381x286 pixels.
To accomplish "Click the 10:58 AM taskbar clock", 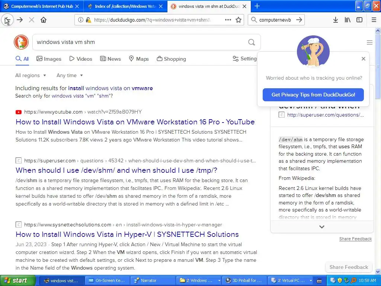I will pyautogui.click(x=367, y=281).
